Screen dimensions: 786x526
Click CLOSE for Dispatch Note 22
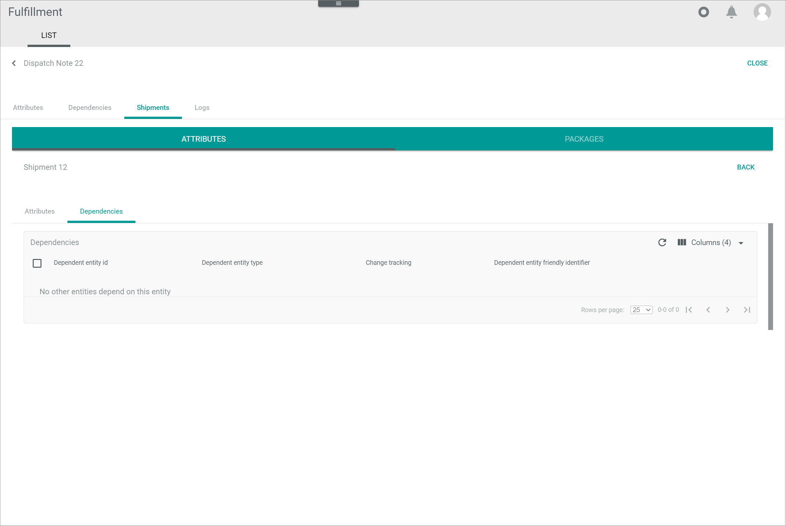click(x=757, y=63)
